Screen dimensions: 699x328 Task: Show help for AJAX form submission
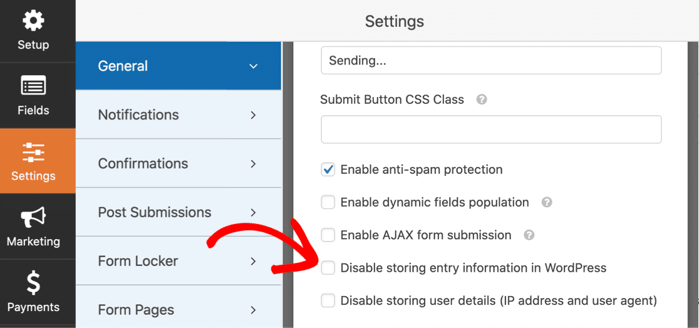[x=529, y=235]
